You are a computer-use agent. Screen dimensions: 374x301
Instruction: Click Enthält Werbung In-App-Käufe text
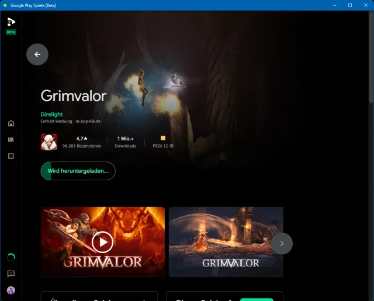(x=70, y=121)
